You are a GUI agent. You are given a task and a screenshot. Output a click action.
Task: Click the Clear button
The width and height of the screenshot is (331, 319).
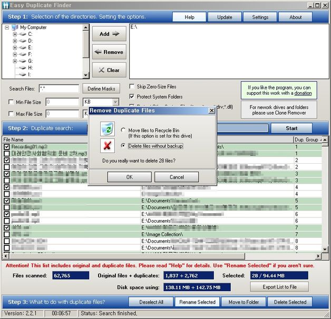pyautogui.click(x=109, y=70)
